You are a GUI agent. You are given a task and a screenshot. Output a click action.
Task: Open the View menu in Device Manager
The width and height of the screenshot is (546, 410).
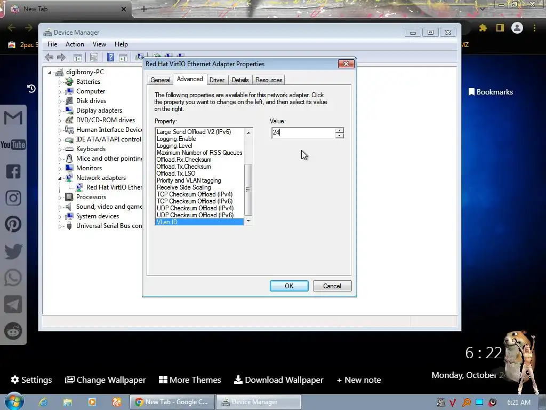point(99,44)
